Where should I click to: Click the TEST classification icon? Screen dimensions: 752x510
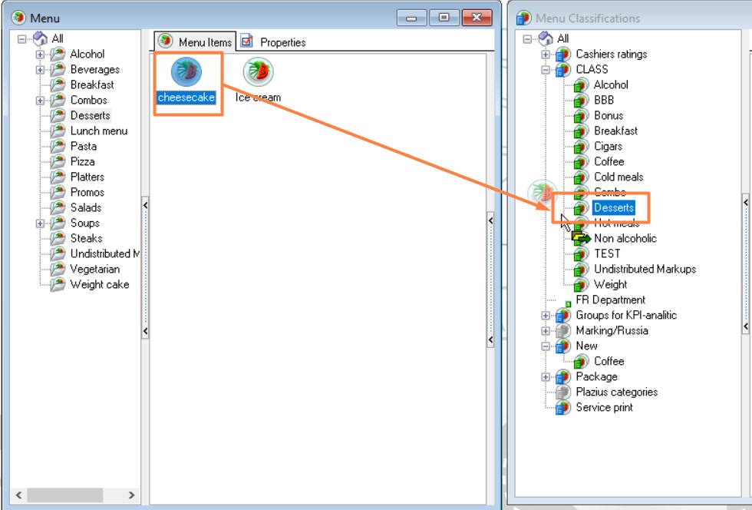tap(581, 254)
